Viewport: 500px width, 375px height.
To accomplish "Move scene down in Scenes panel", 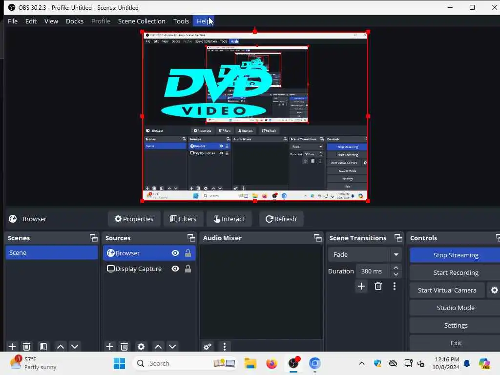I will [x=75, y=346].
